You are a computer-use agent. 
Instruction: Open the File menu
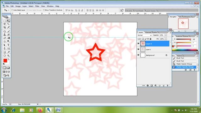pyautogui.click(x=7, y=6)
